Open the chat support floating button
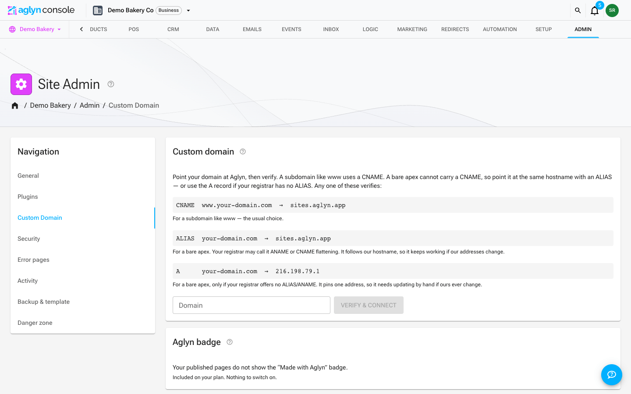The width and height of the screenshot is (631, 394). point(612,375)
